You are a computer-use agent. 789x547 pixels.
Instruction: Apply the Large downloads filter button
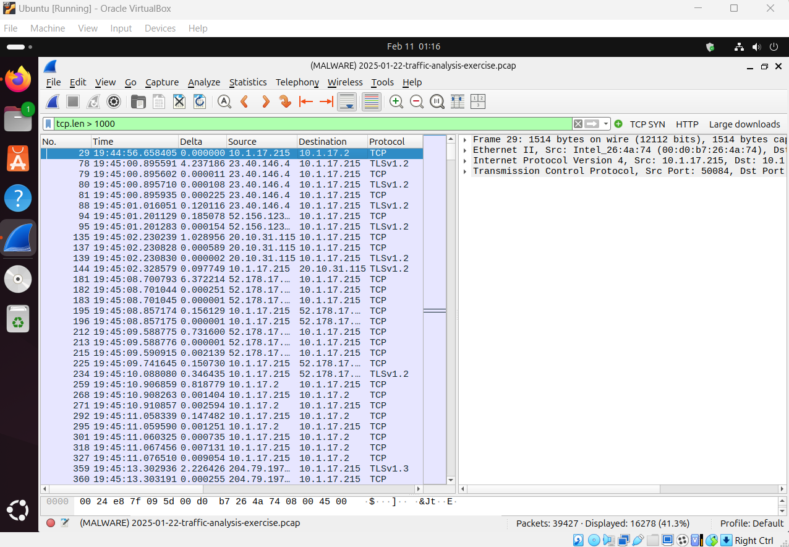click(x=744, y=124)
